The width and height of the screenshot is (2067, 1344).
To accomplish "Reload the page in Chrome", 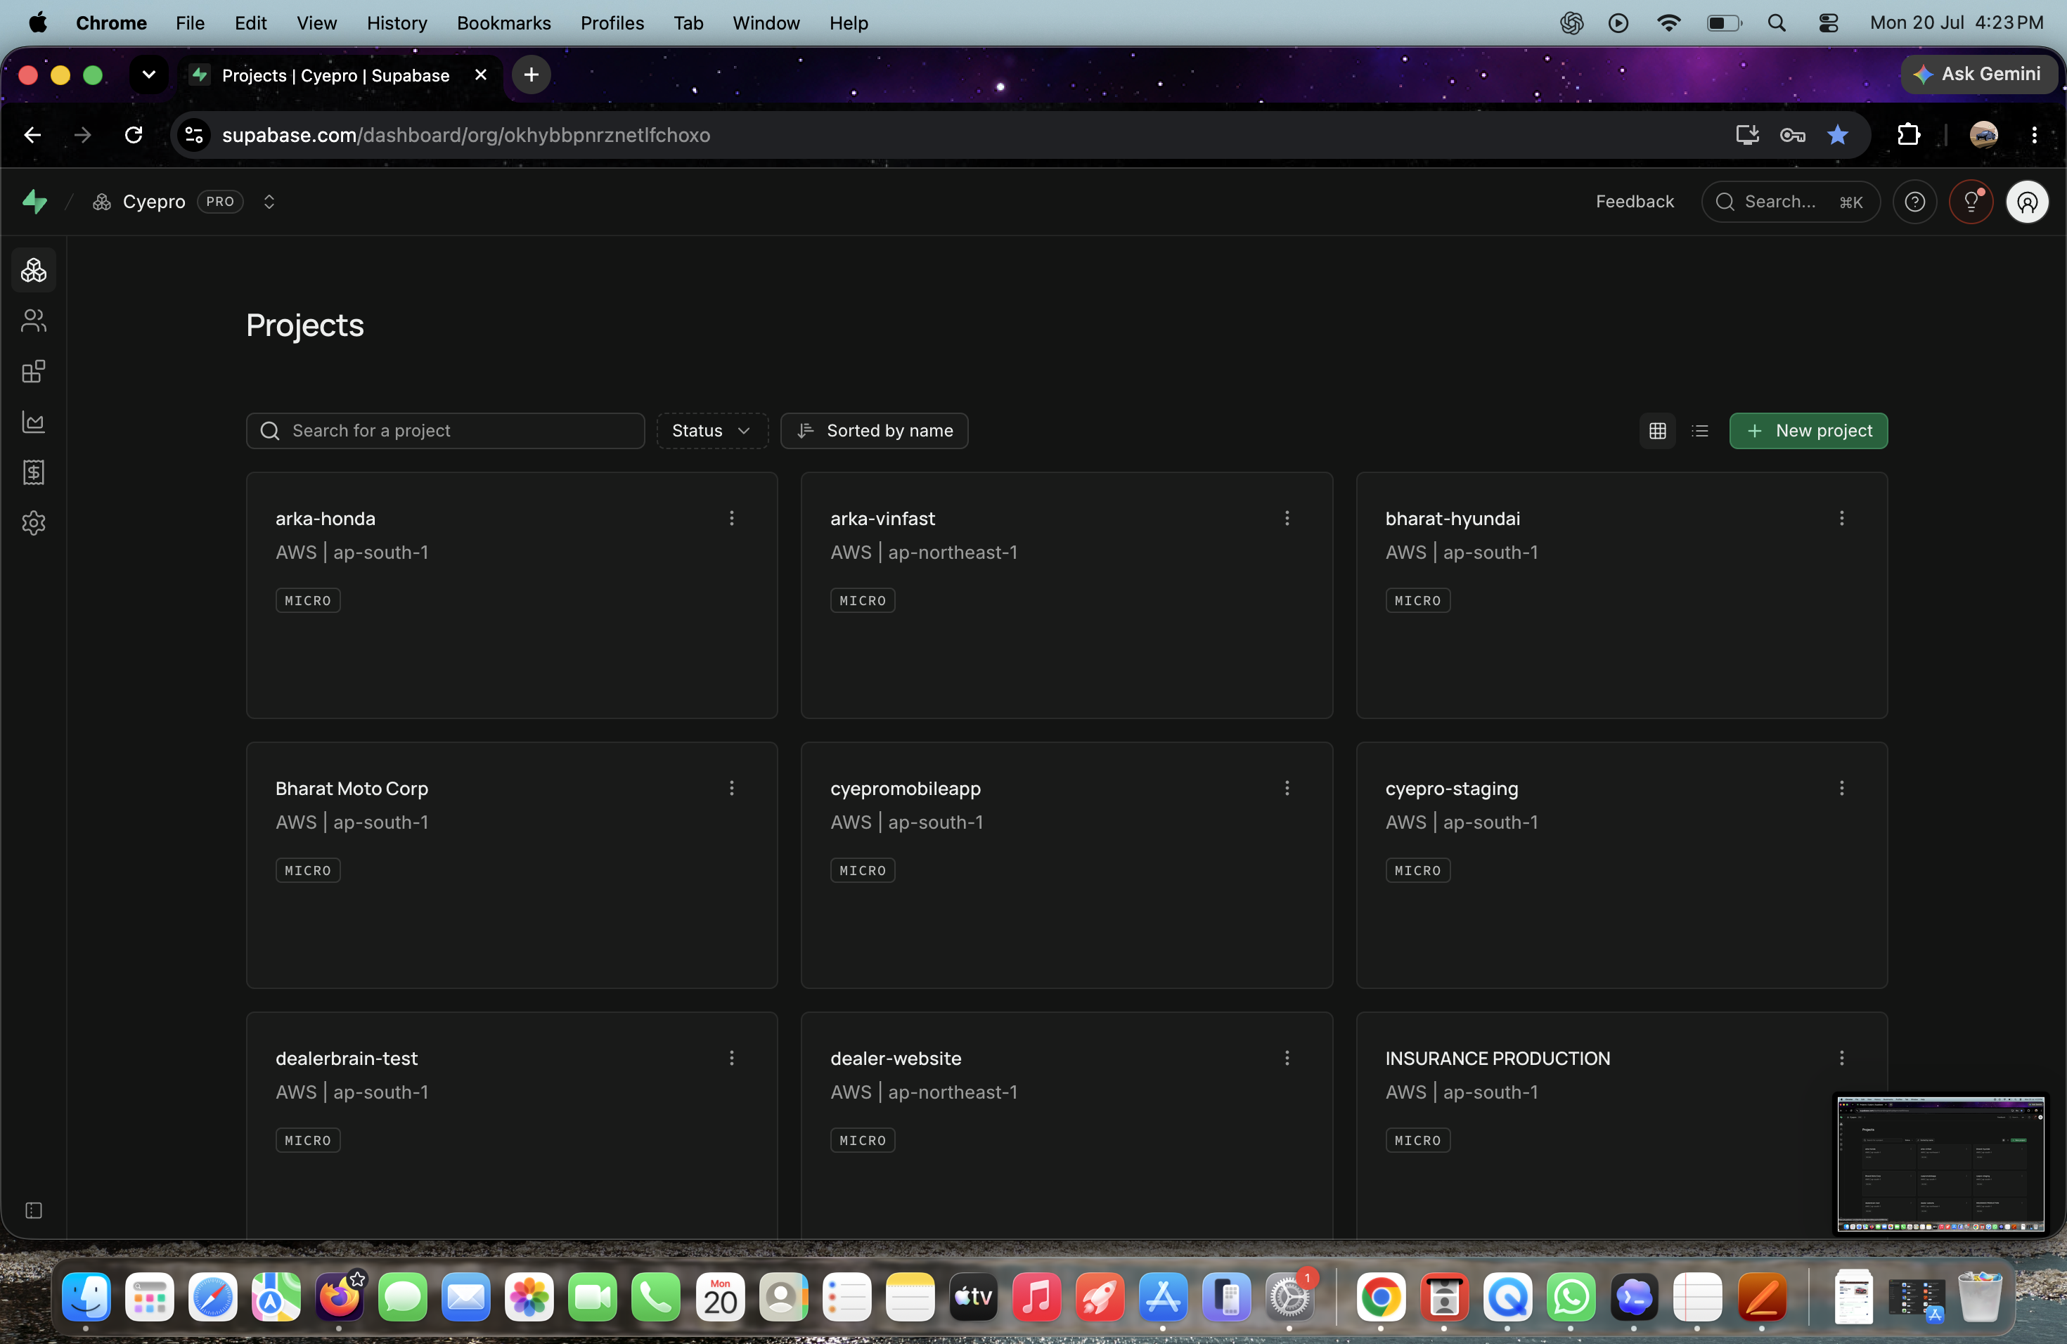I will point(134,134).
